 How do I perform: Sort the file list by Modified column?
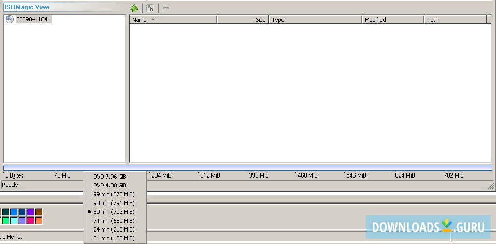[x=393, y=20]
